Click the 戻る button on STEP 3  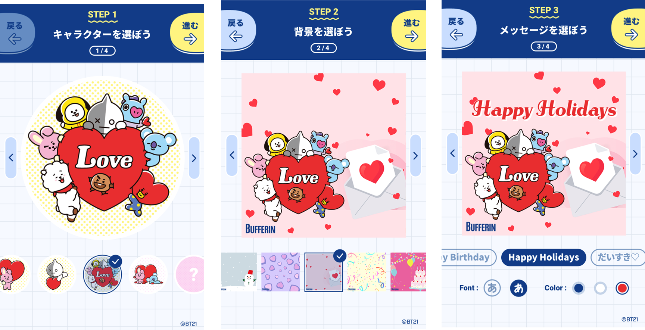tap(458, 29)
